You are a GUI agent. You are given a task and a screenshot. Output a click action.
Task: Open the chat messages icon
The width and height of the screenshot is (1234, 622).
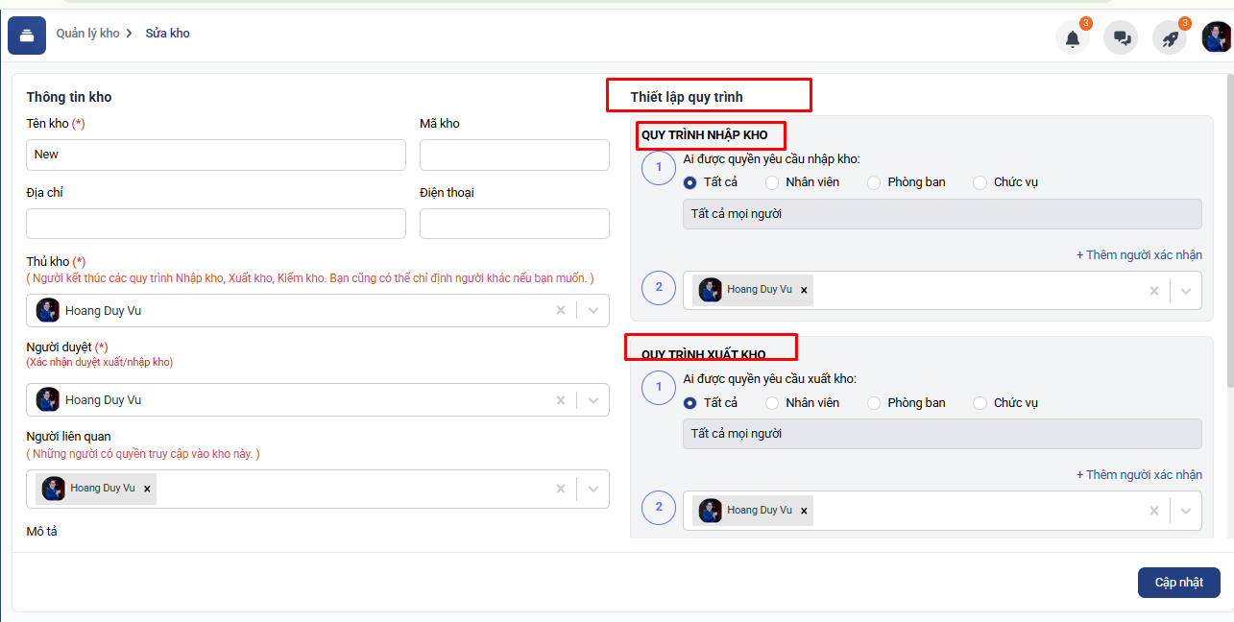coord(1121,38)
